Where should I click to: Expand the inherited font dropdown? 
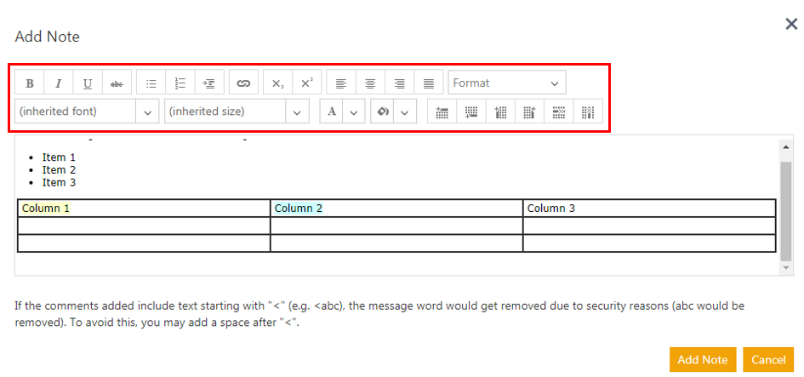point(147,111)
